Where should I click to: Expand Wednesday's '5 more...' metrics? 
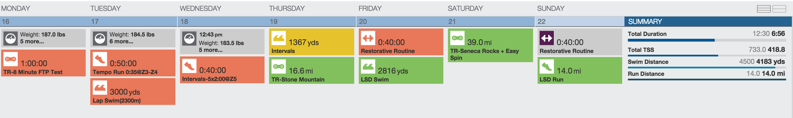[211, 50]
